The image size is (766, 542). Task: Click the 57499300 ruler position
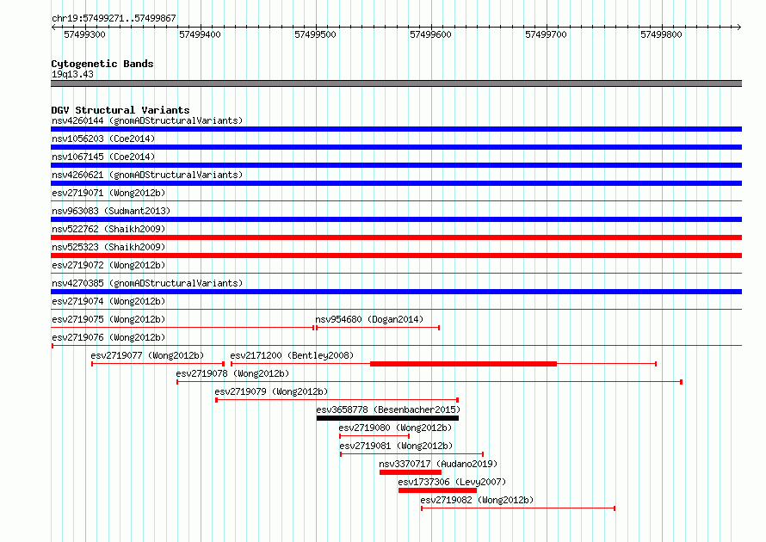pyautogui.click(x=84, y=34)
